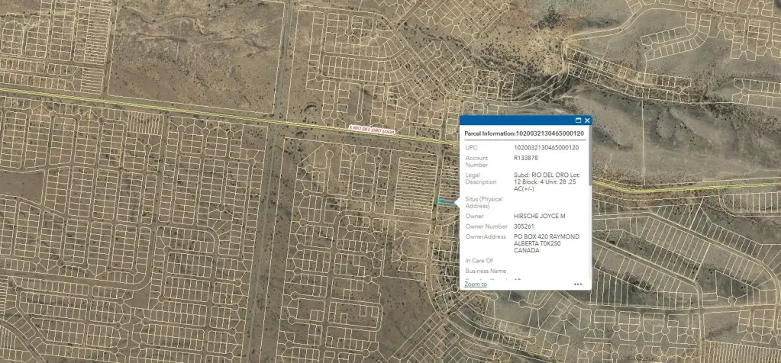
Task: Click the owner number 305261
Action: pyautogui.click(x=523, y=226)
